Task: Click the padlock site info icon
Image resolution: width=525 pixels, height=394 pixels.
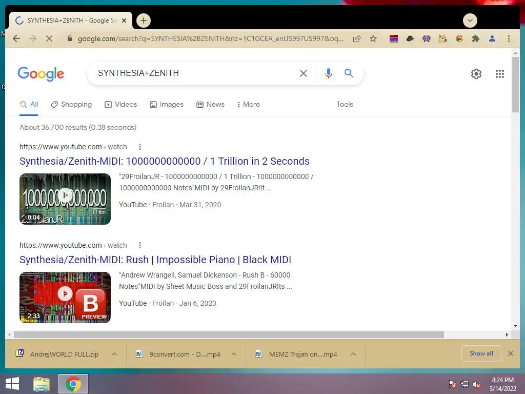Action: (70, 38)
